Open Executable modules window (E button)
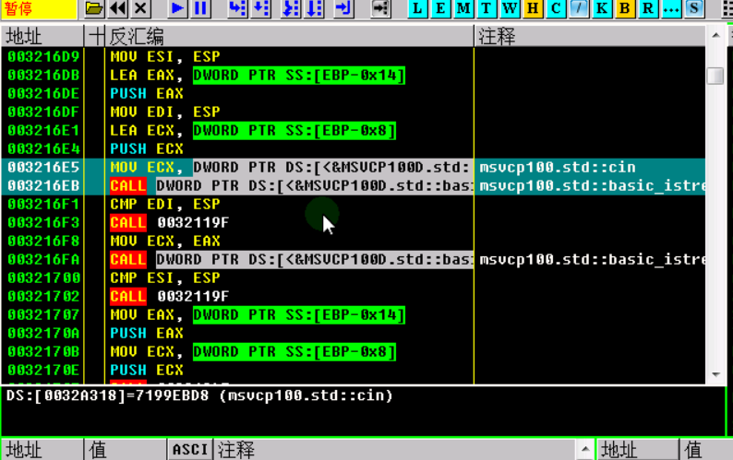 click(x=440, y=9)
